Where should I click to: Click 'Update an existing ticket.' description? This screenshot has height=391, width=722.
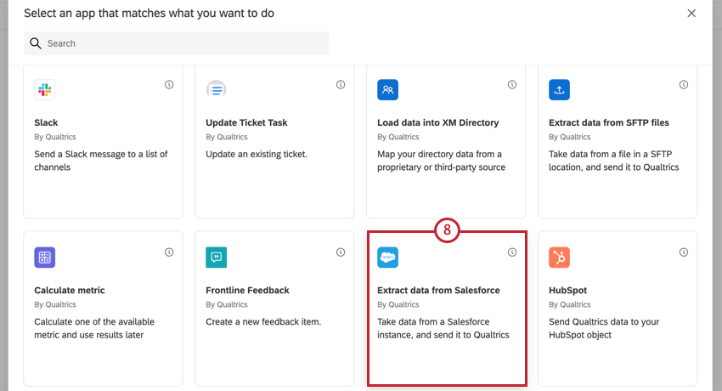257,155
